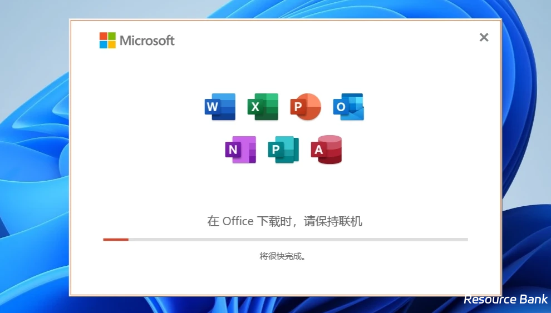Click the red filled part of progress bar
Viewport: 551px width, 313px height.
(116, 240)
